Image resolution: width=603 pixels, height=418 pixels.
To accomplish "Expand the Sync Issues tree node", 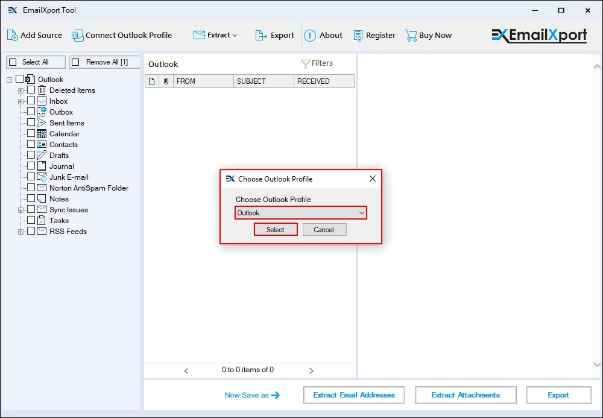I will coord(20,209).
